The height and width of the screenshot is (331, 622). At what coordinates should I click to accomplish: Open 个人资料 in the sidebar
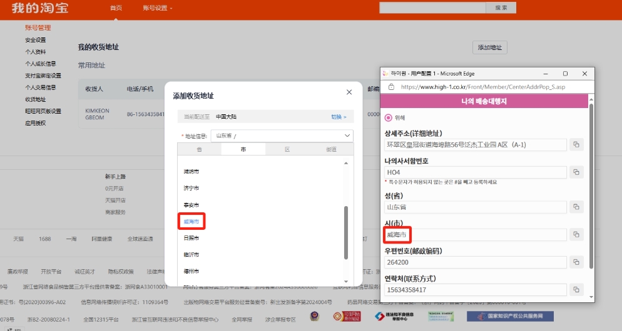(x=35, y=52)
